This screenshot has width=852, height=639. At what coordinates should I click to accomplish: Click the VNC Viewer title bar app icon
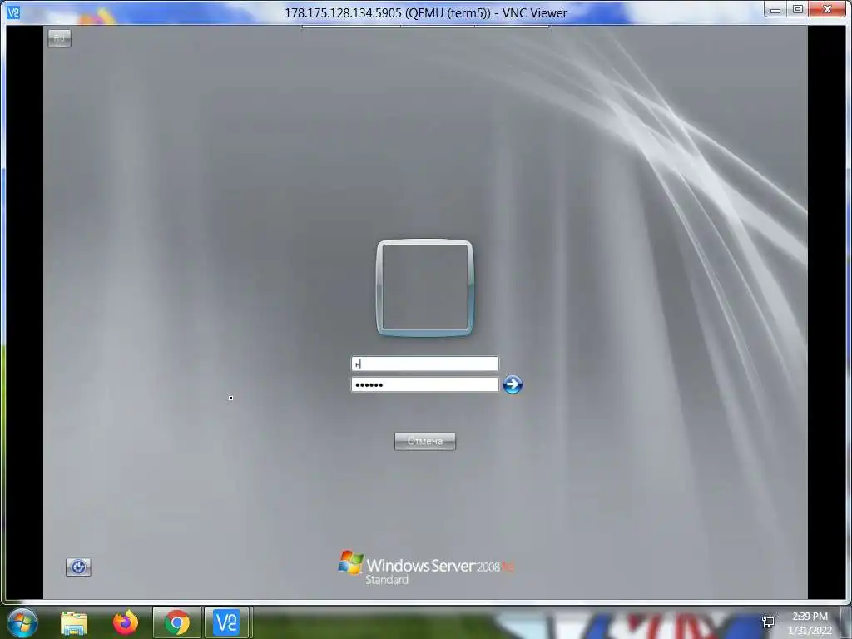(13, 12)
